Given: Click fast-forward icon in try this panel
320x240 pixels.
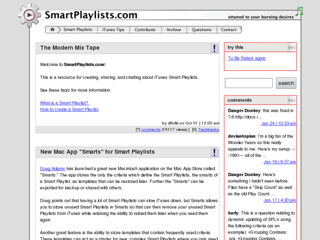Looking at the screenshot, I should 292,48.
